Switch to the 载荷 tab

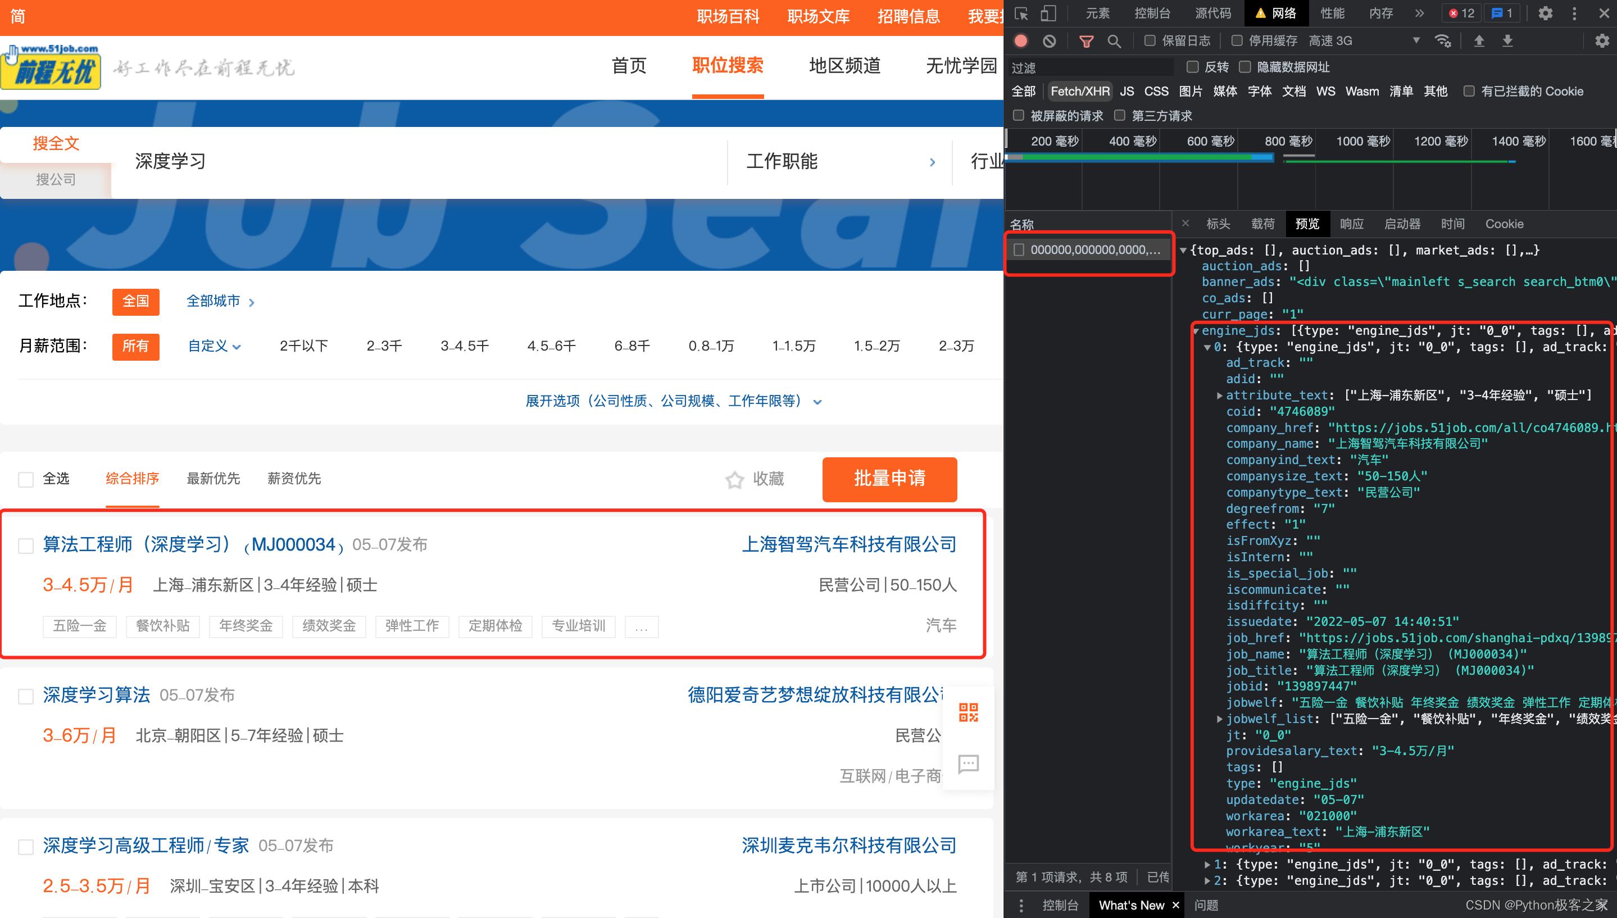pos(1262,224)
